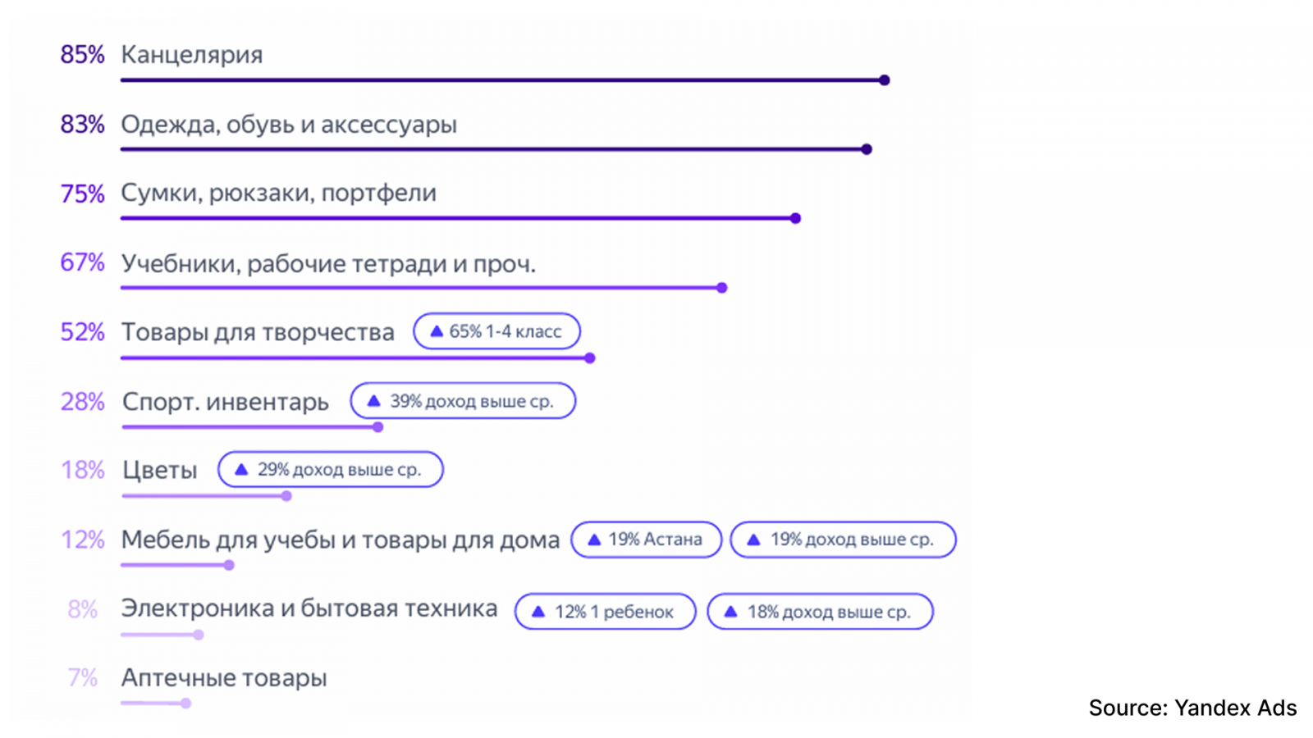
Task: Click the Электроника и бытовая техника label
Action: tap(309, 608)
